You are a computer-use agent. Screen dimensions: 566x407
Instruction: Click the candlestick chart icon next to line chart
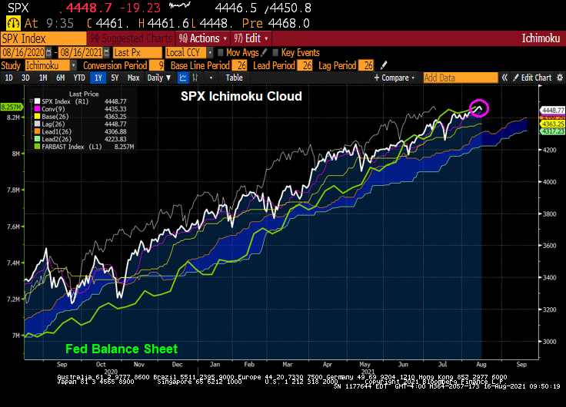pyautogui.click(x=197, y=78)
